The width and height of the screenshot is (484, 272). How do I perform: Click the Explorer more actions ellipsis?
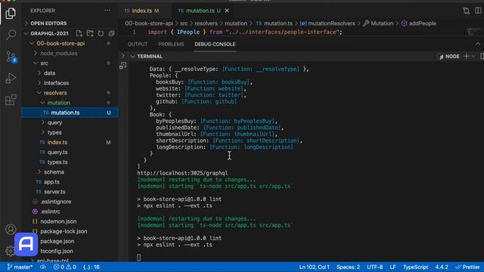[x=107, y=11]
